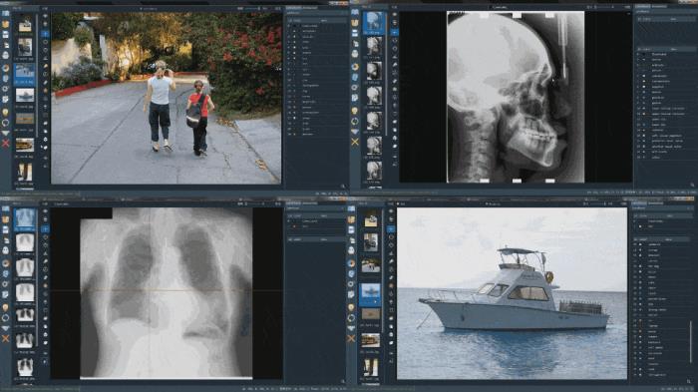
Task: Select the yellow lightbulb icon in chest X-ray sidebar
Action: click(x=5, y=307)
